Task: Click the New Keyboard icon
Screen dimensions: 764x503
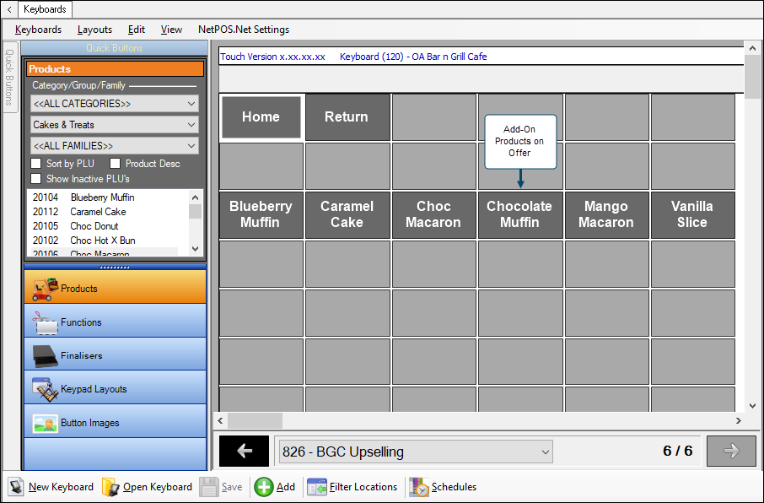Action: [x=16, y=487]
